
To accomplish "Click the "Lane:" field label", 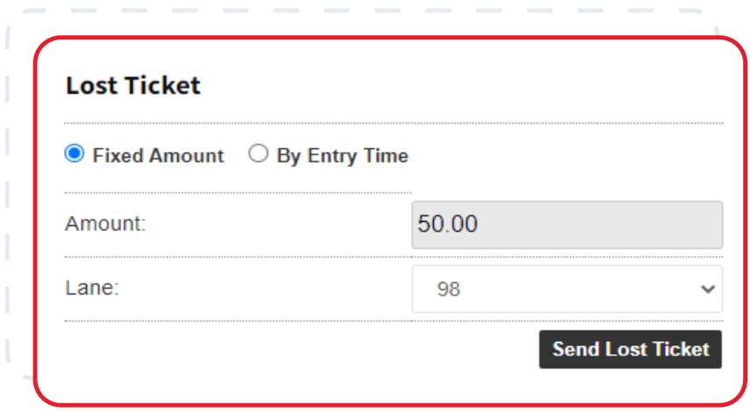I will pyautogui.click(x=92, y=288).
